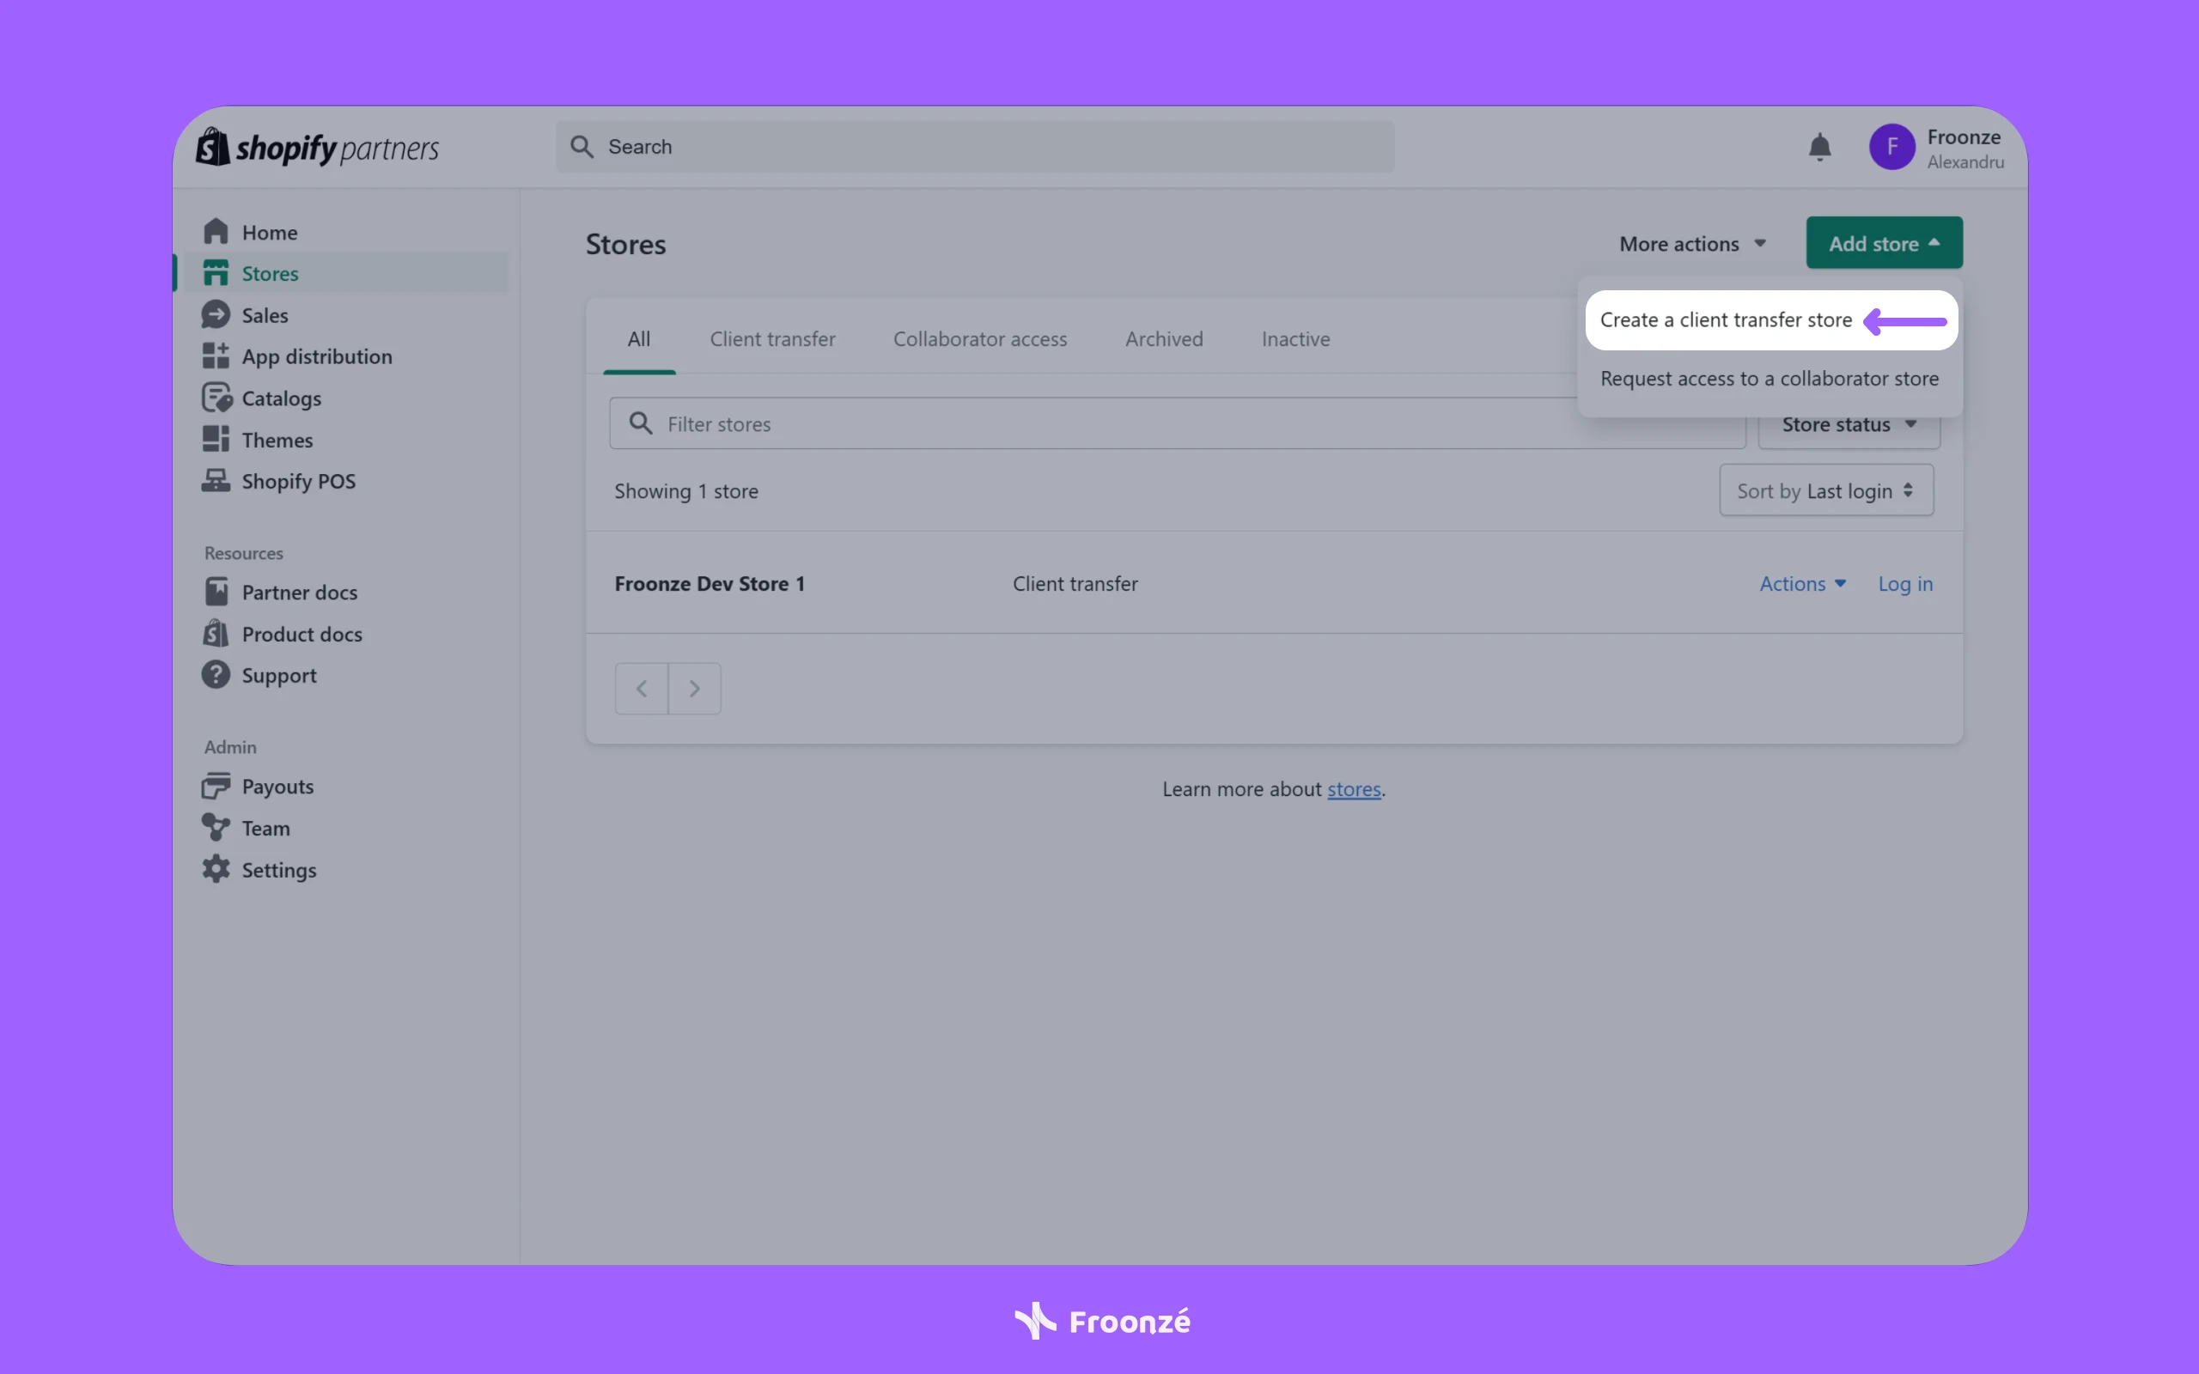Click the Catalogs sidebar icon

pyautogui.click(x=216, y=398)
